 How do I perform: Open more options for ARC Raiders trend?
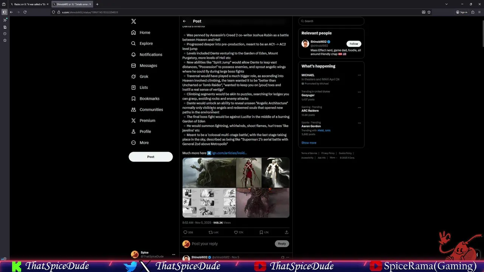point(359,107)
